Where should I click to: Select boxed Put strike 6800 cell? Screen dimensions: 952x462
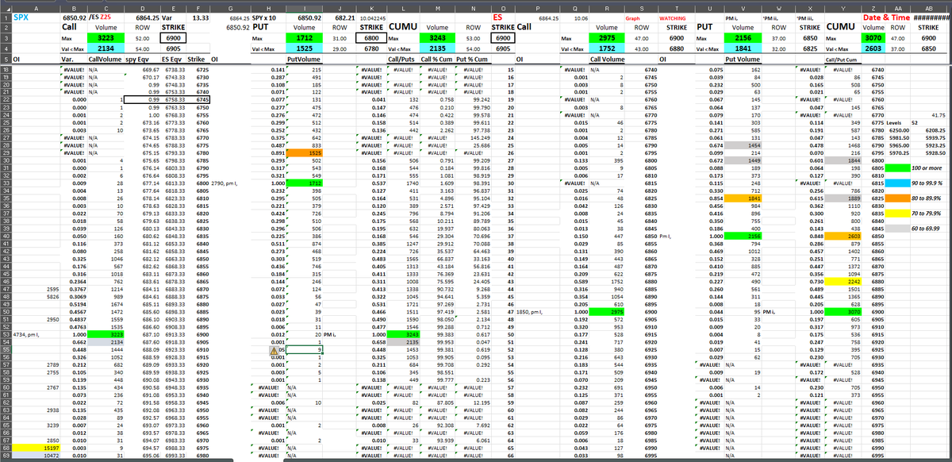coord(370,37)
